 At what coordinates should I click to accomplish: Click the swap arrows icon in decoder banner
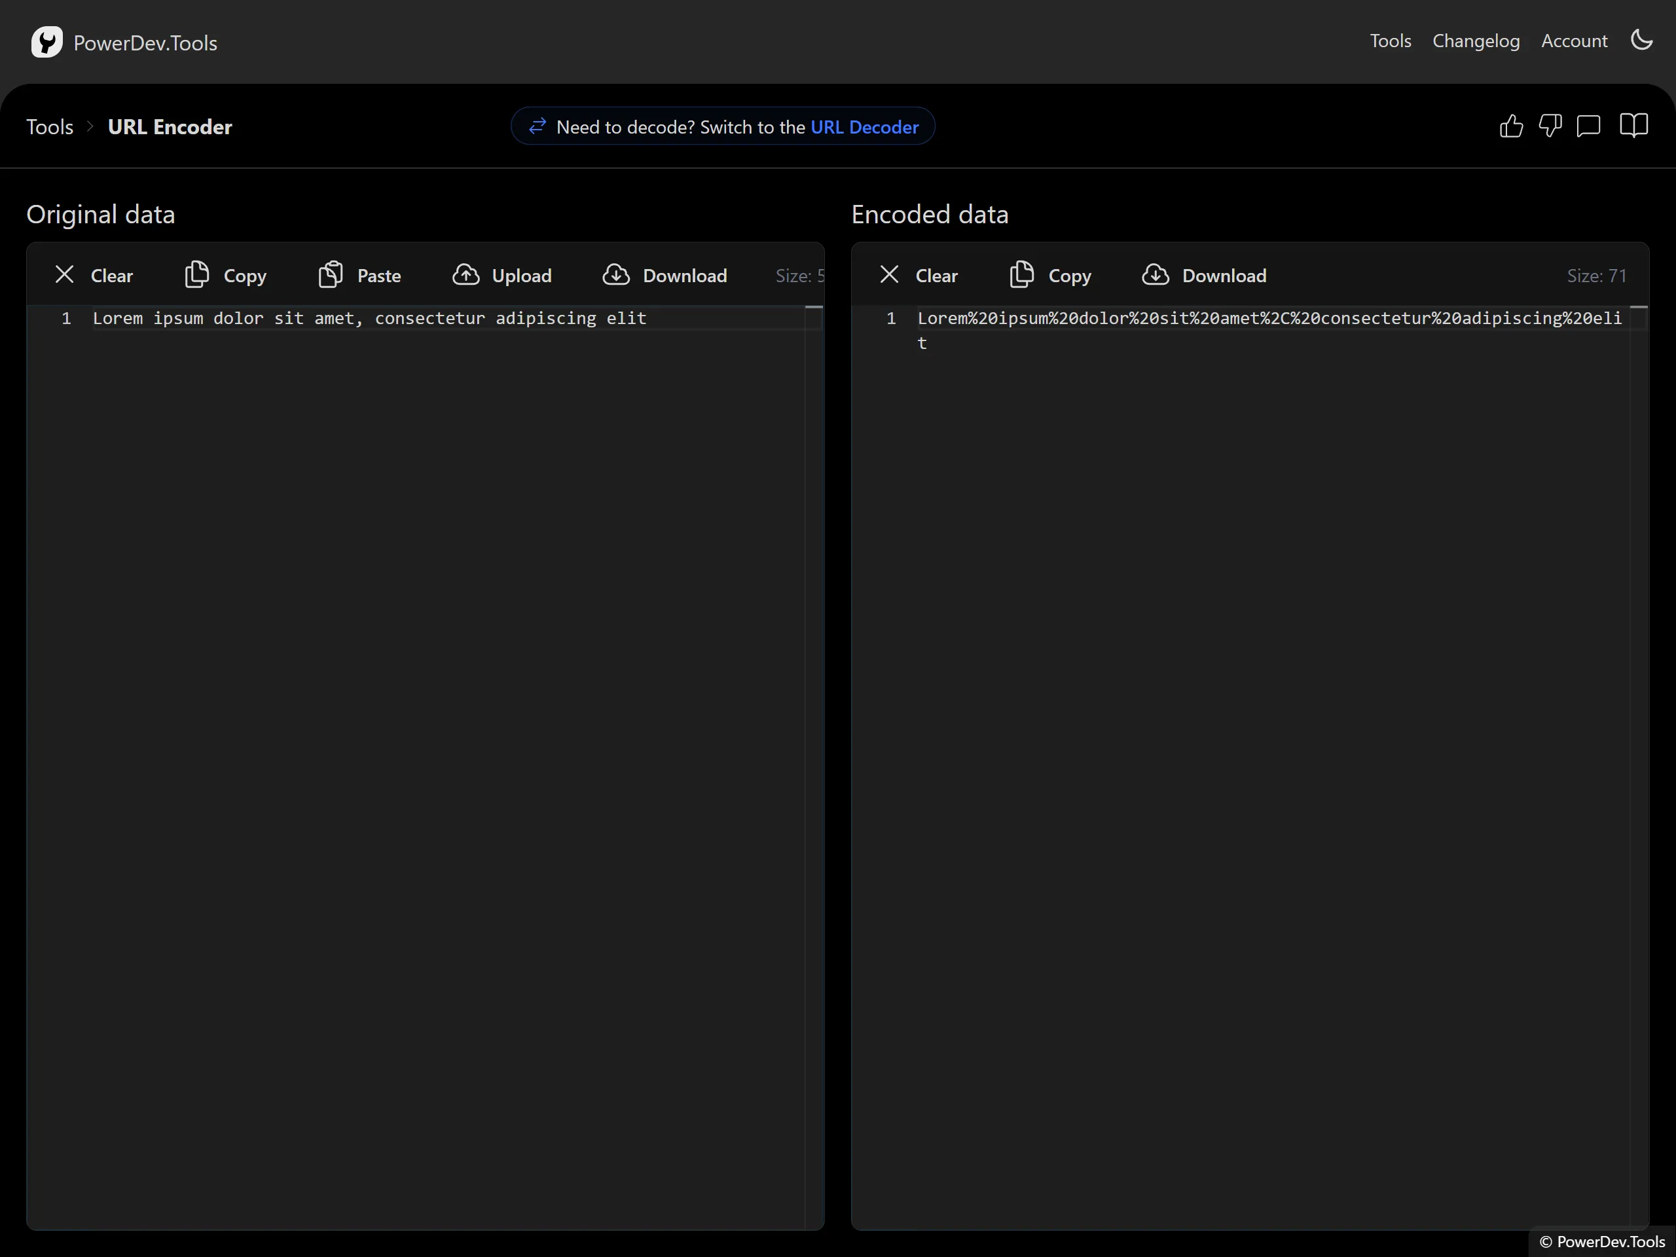[537, 126]
